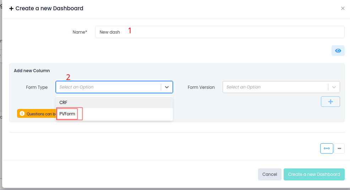
Task: Open the three-dot more options button
Action: [x=339, y=148]
